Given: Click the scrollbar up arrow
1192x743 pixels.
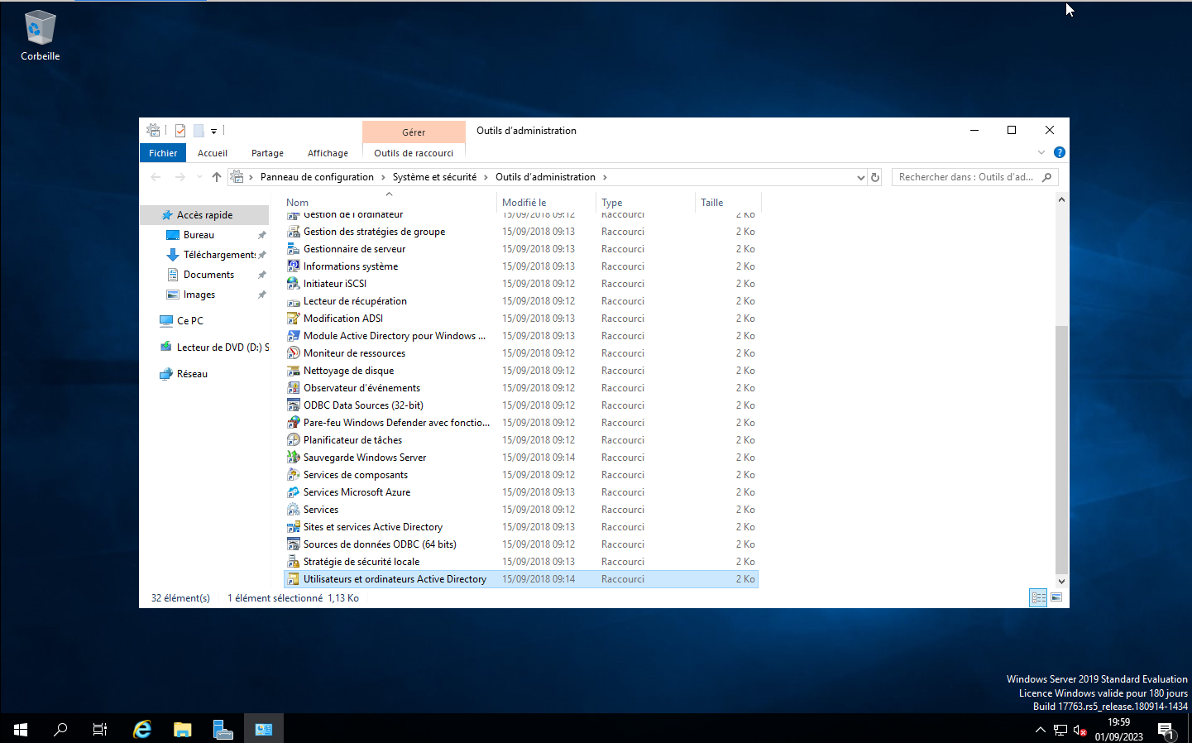Looking at the screenshot, I should point(1061,199).
